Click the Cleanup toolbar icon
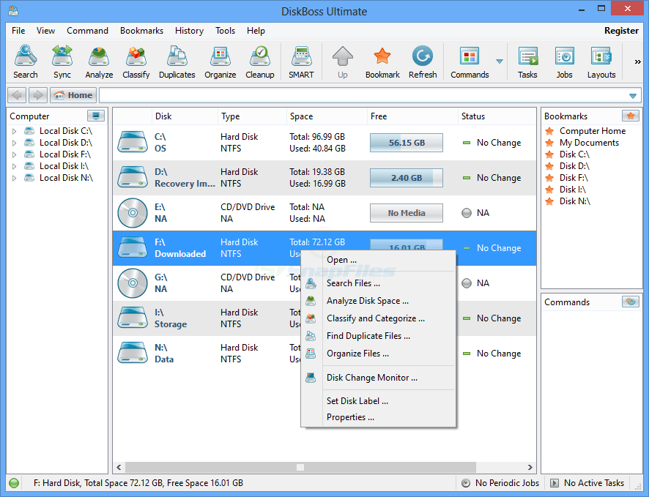Image resolution: width=649 pixels, height=497 pixels. tap(259, 62)
